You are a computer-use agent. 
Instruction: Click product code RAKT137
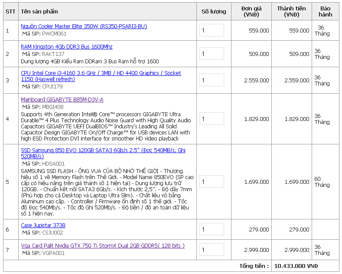pyautogui.click(x=53, y=54)
